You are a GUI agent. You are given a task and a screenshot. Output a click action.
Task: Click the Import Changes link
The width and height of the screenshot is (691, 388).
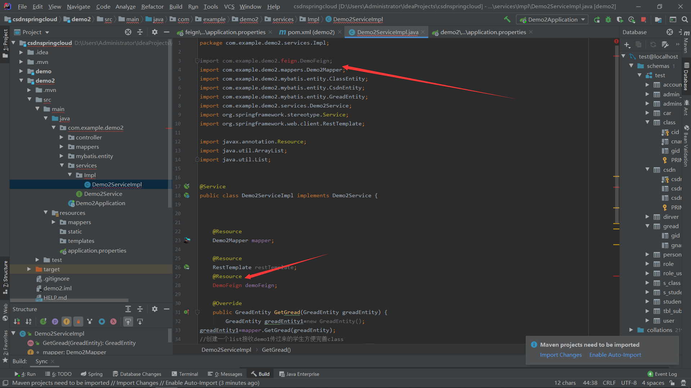(x=561, y=355)
